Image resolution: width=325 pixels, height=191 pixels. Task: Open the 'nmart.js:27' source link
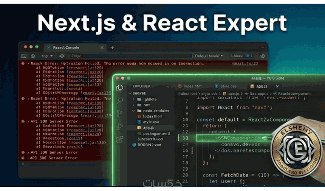click(245, 63)
